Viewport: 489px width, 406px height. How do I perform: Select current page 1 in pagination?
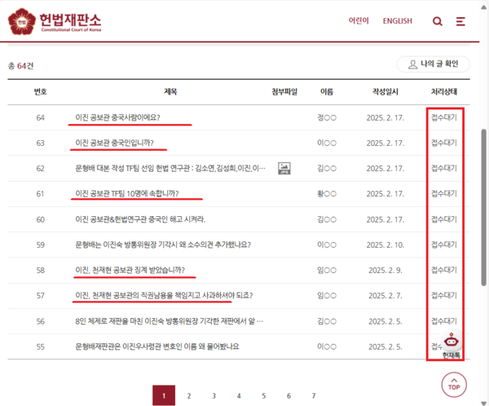tap(164, 396)
